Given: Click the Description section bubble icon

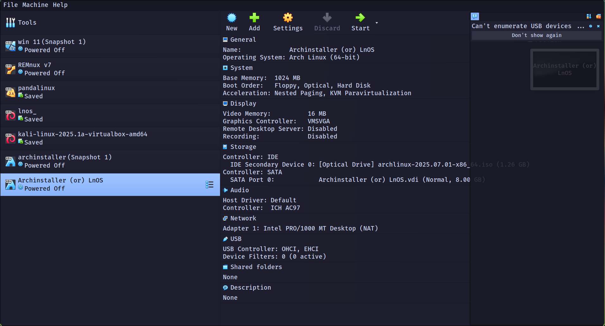Looking at the screenshot, I should (225, 287).
